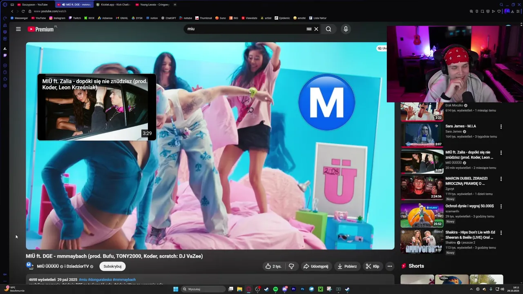Open Lista faktur bookmark

(317, 18)
